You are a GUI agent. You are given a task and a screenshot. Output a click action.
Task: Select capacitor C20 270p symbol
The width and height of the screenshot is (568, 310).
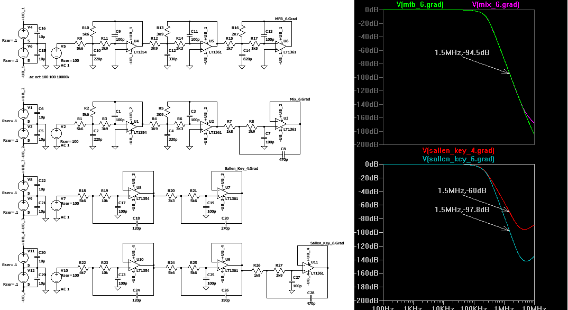225,223
